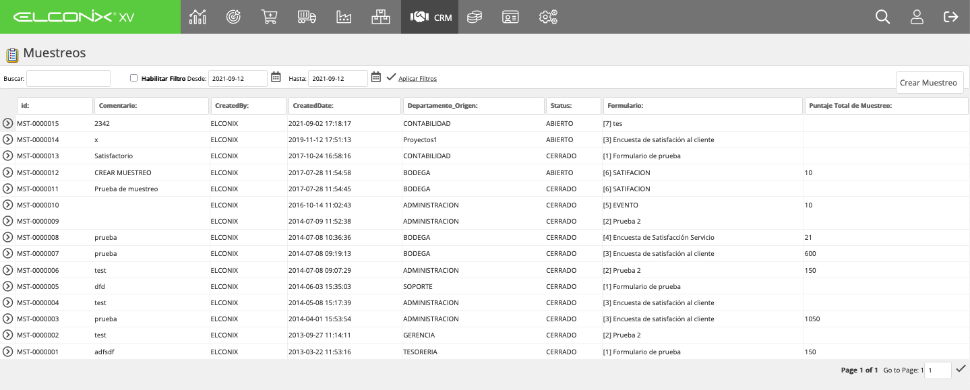The width and height of the screenshot is (970, 390).
Task: Select the CRM module tab
Action: (429, 17)
